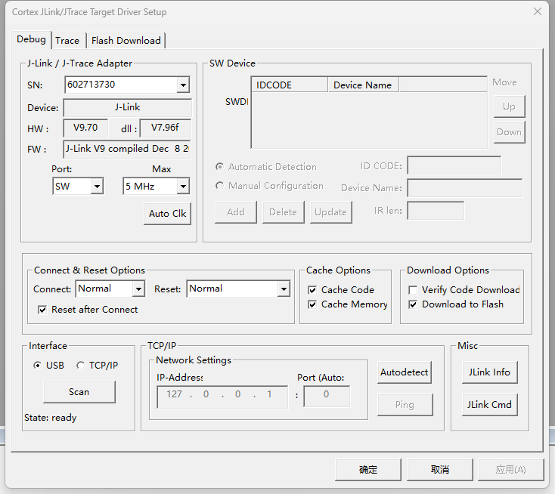Click the Device Name column header
Screen dimensions: 555x494
tap(364, 85)
